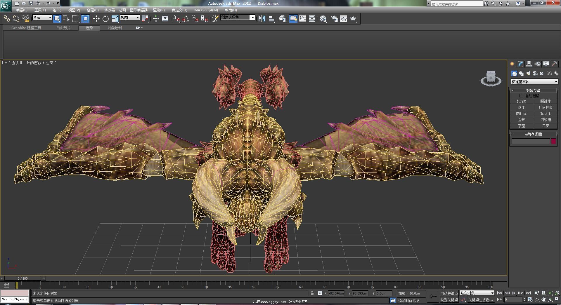Open the Hierarchy panel tab
The height and width of the screenshot is (305, 561).
529,64
